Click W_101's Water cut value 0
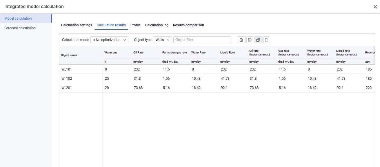Viewport: 380px width, 167px height. [x=106, y=69]
